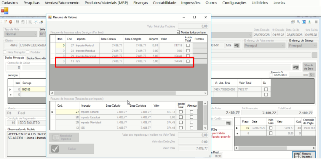Toggle the Acumulativo discount checkbox

point(272,75)
